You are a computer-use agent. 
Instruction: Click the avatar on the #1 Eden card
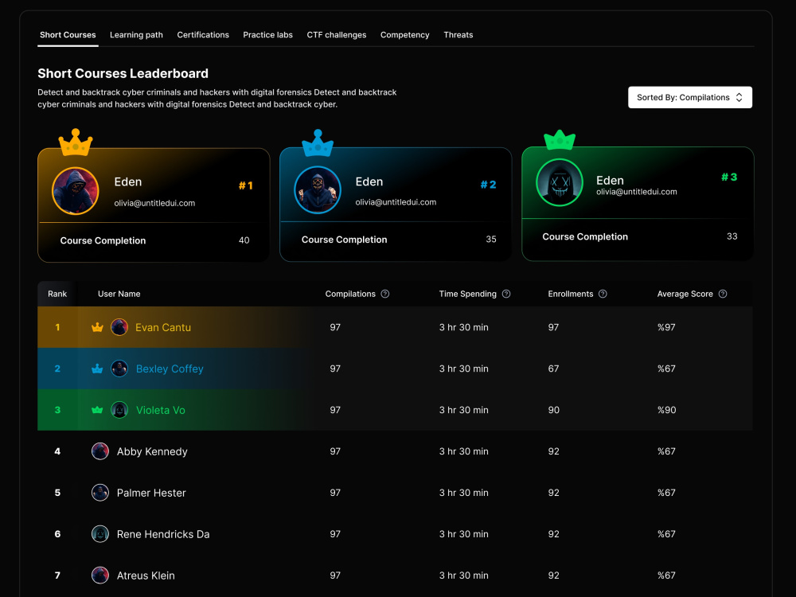(76, 191)
